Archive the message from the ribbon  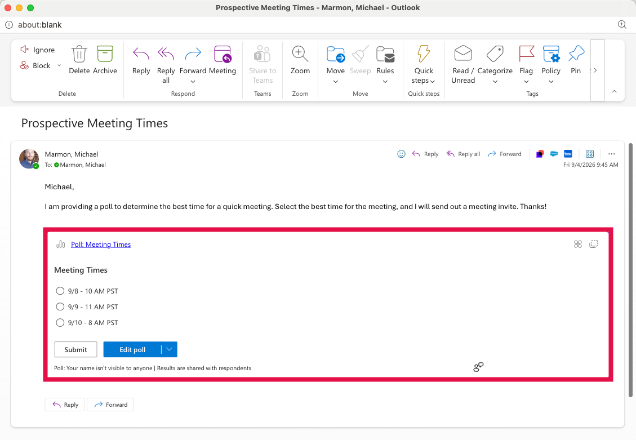pos(105,54)
